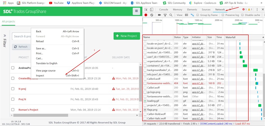Screen dimensions: 265x126
Task: Open the SDL Platform Evangelist bookmark
Action: [31, 3]
